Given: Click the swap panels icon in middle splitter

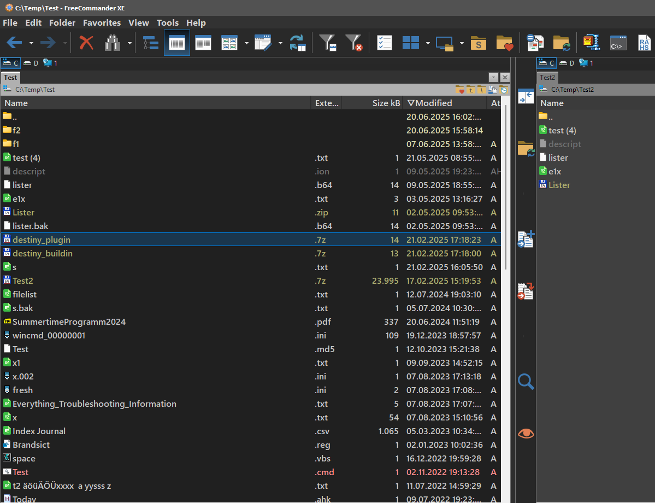Looking at the screenshot, I should (526, 97).
